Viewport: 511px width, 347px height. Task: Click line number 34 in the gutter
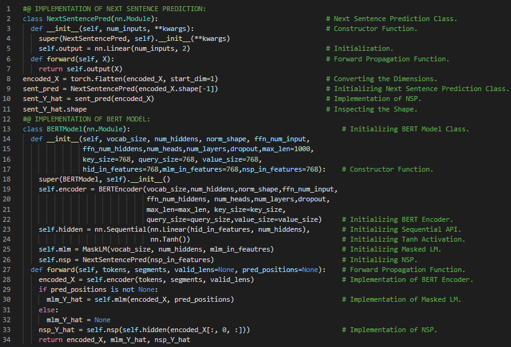coord(7,340)
